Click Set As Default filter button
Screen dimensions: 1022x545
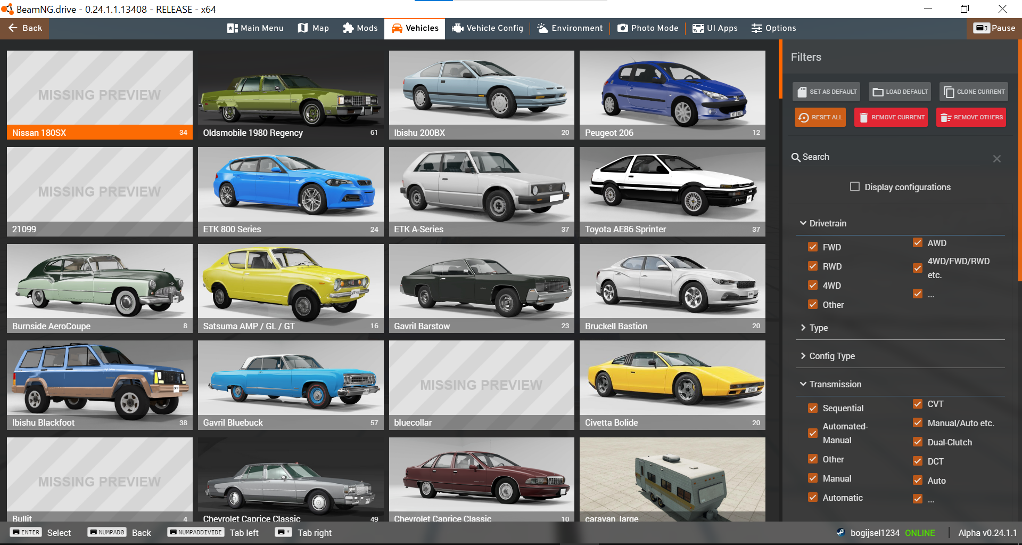pyautogui.click(x=827, y=92)
